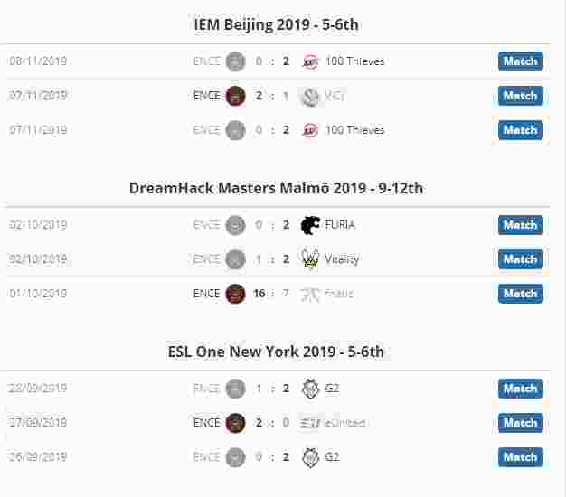This screenshot has height=497, width=566.
Task: Click the G2 logo on 26/09/2019 row
Action: coord(310,457)
